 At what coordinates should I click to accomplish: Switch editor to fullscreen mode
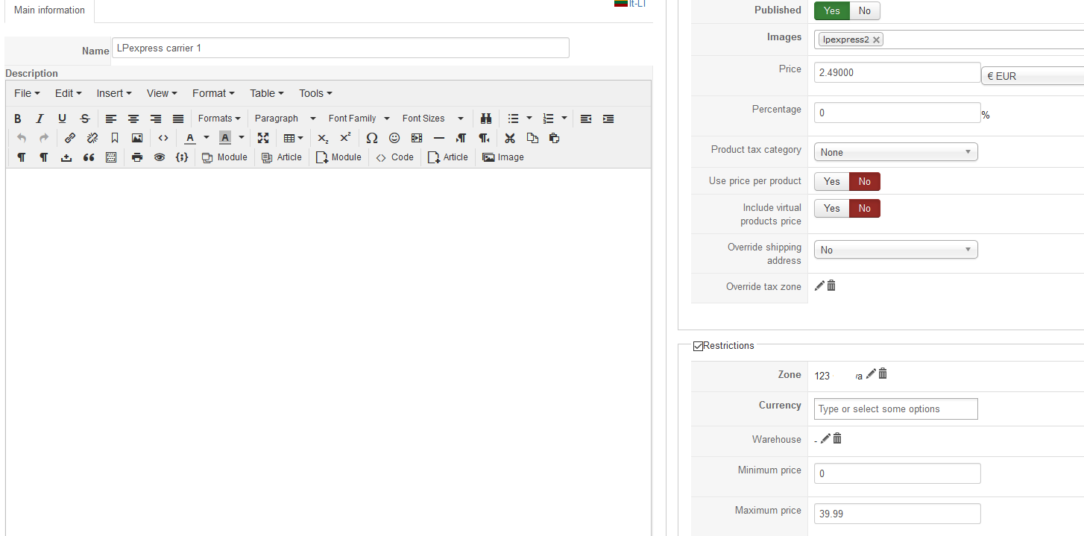point(263,138)
